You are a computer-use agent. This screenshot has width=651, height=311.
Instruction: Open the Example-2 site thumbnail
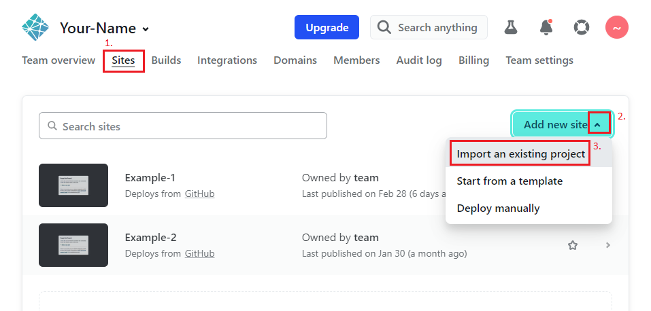[x=73, y=245]
